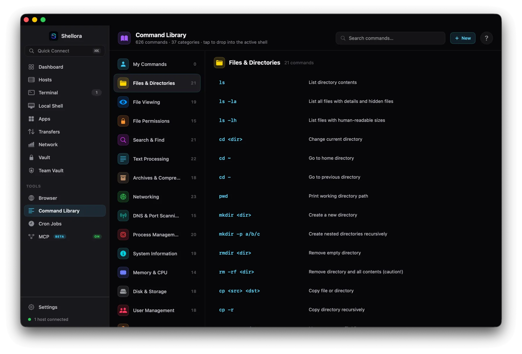Screen dimensions: 522x354
Task: Click the Hosts server icon
Action: click(31, 80)
